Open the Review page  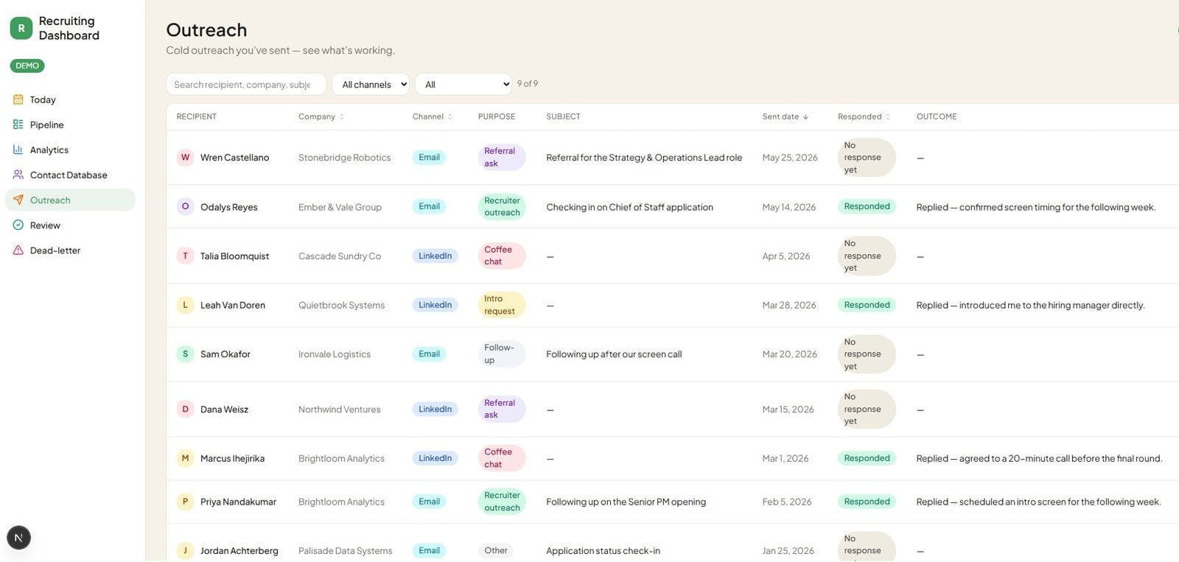coord(70,225)
